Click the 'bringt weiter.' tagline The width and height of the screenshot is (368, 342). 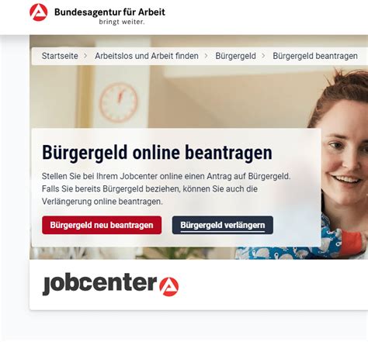122,22
